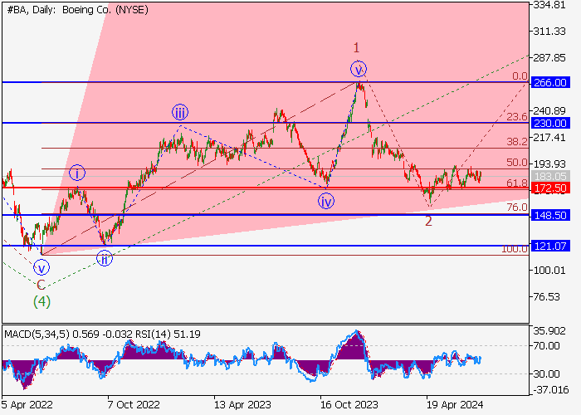Select the circled wave label i
Viewport: 581px width, 415px height.
click(77, 173)
